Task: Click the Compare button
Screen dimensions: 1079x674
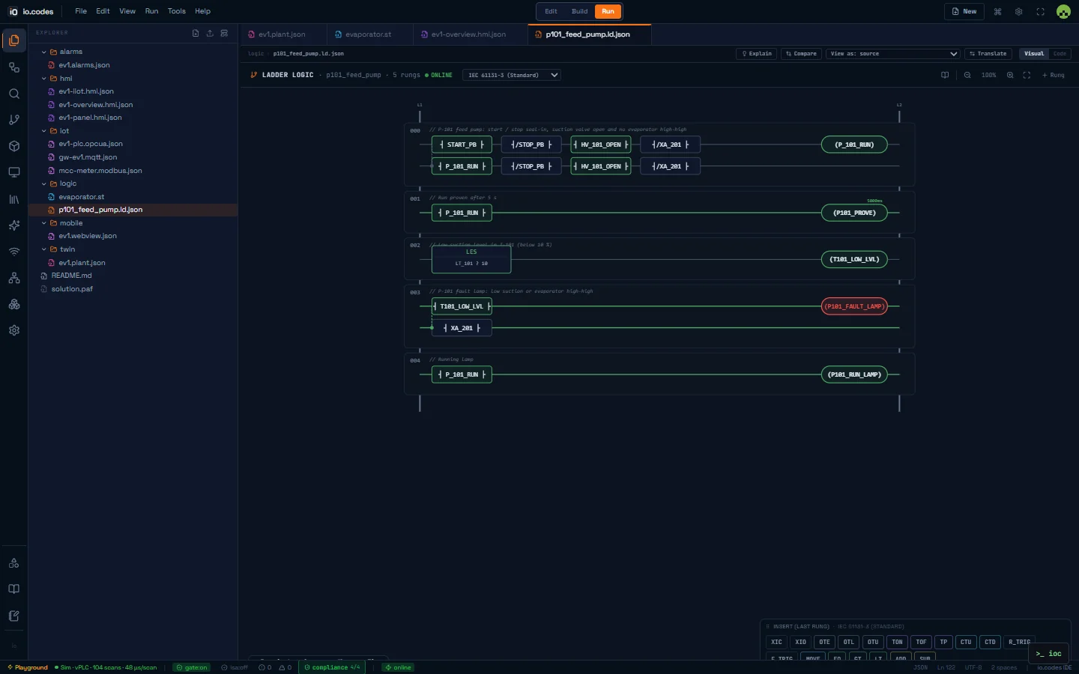Action: pos(801,54)
